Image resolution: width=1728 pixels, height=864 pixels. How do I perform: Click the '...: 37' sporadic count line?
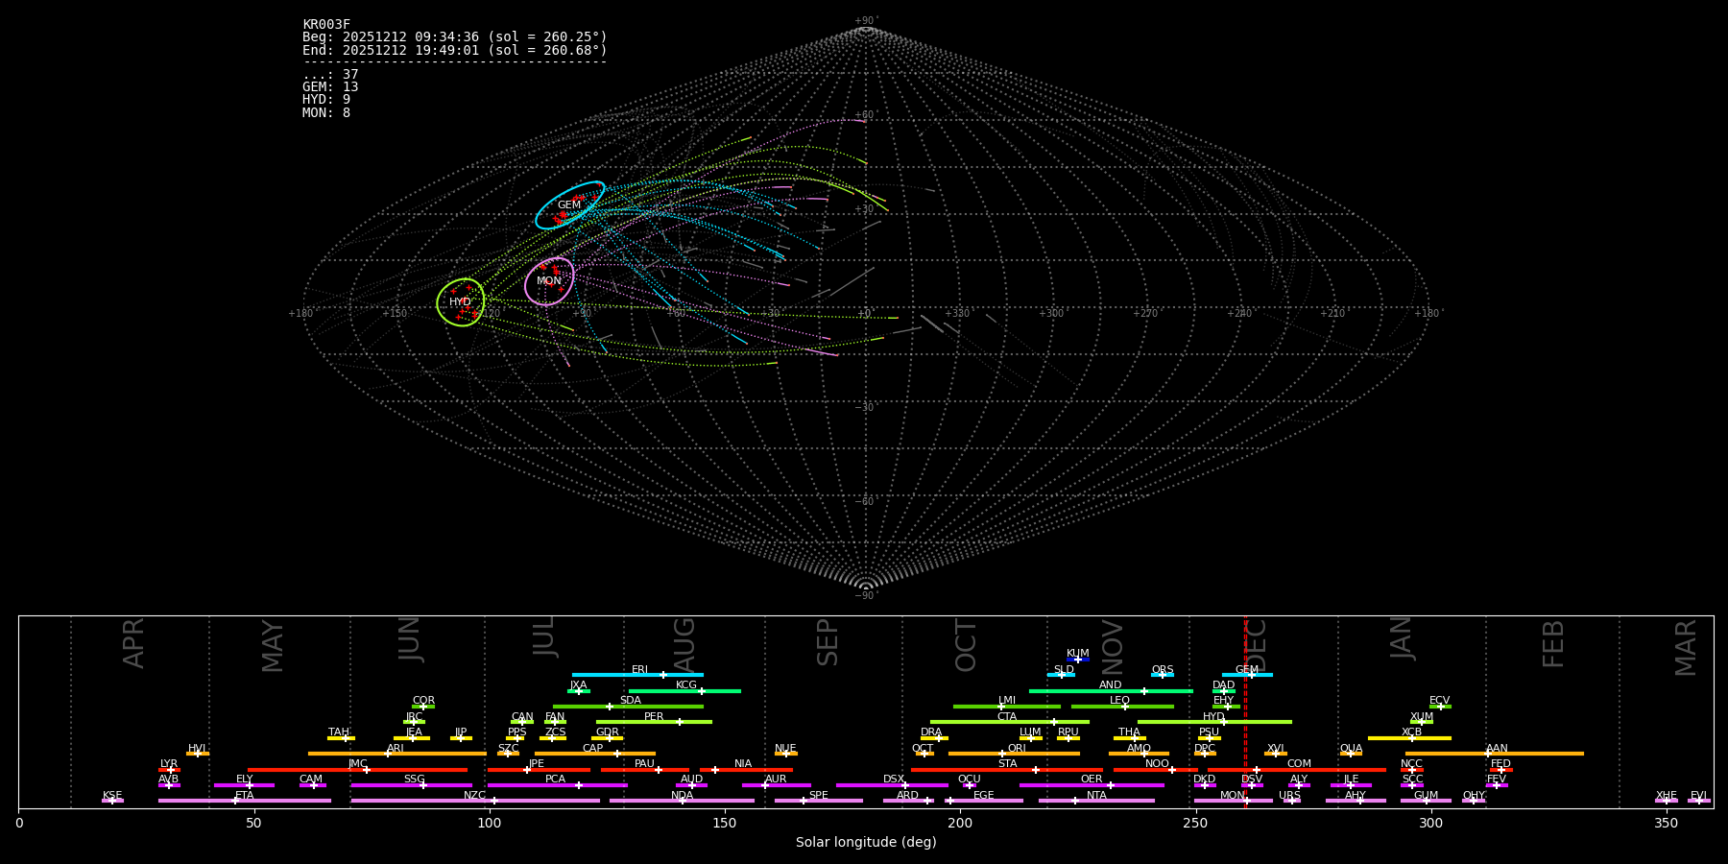point(330,75)
